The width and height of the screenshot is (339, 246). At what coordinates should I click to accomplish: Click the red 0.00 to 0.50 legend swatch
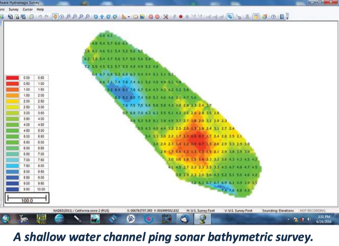pyautogui.click(x=12, y=78)
